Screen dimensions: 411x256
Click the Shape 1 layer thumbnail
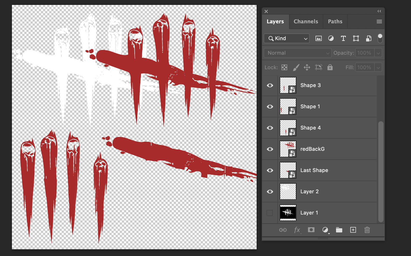(288, 106)
